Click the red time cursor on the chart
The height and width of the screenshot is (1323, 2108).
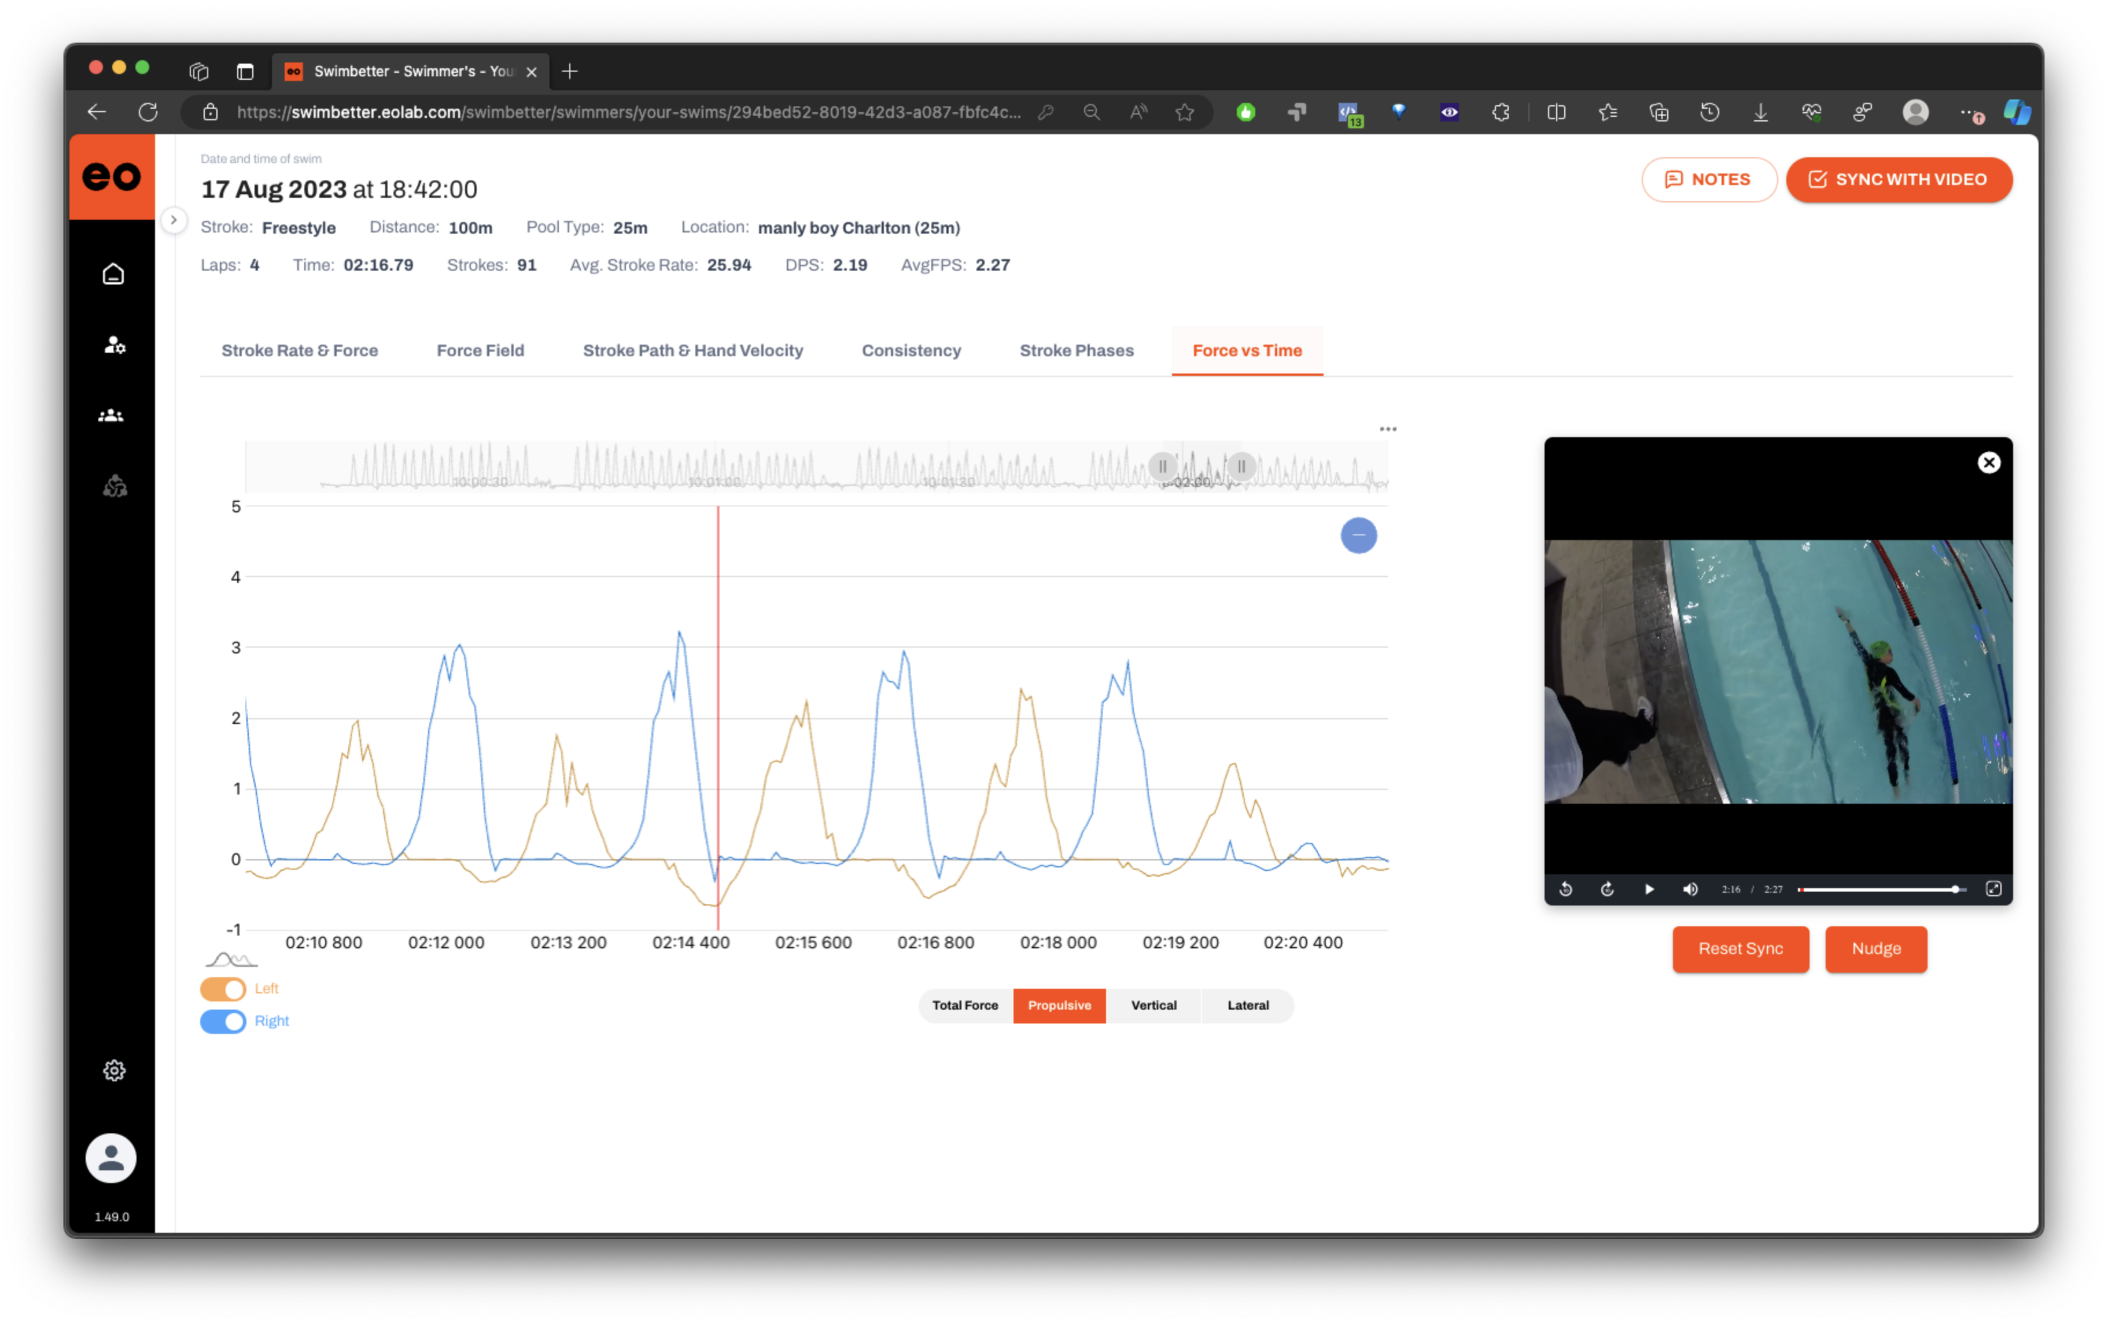tap(718, 718)
